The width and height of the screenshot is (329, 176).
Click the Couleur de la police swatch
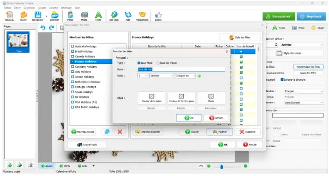tap(151, 98)
